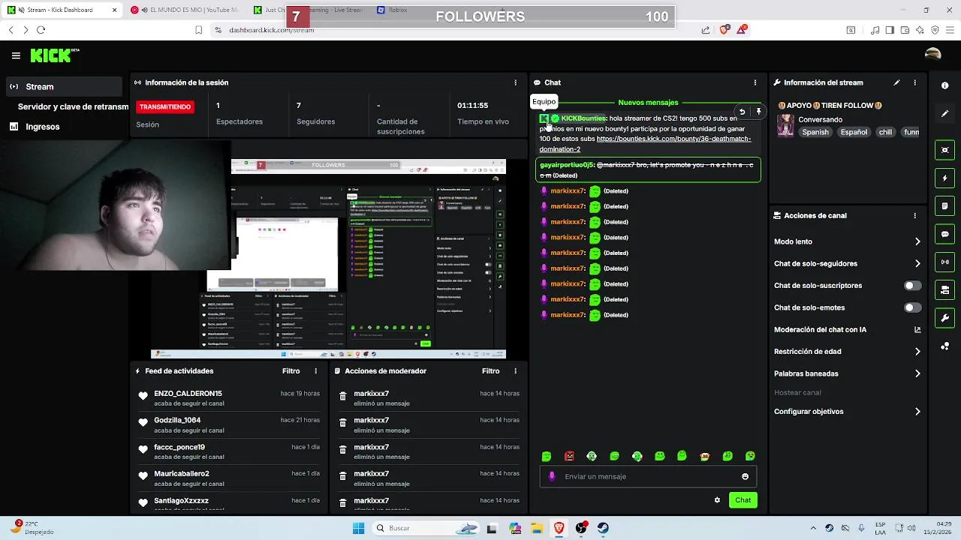Open Filtro dropdown in Acciones de moderador
Image resolution: width=961 pixels, height=540 pixels.
[x=490, y=371]
